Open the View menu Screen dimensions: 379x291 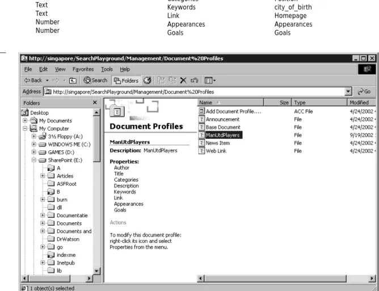[60, 69]
